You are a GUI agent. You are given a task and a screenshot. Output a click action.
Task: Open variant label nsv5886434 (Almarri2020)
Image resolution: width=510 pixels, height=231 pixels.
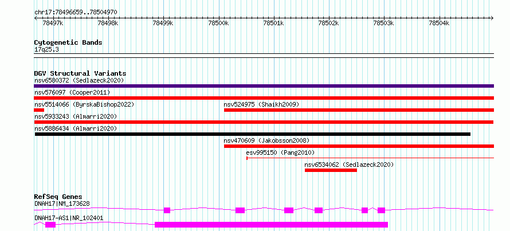pos(76,128)
